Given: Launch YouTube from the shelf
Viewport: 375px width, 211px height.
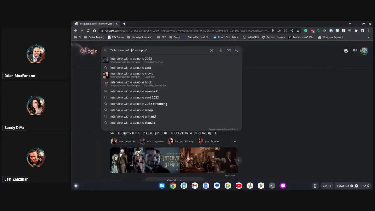Looking at the screenshot, I should pos(239,186).
